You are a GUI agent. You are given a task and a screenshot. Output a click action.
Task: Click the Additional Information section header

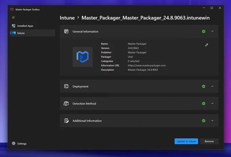(x=139, y=121)
